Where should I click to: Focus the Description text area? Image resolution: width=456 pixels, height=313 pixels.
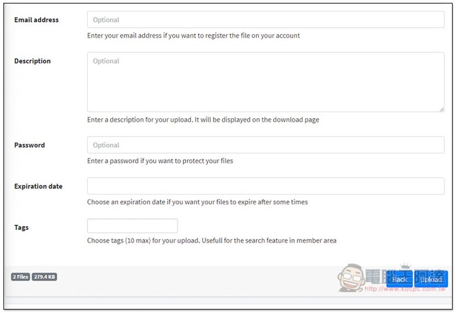266,82
